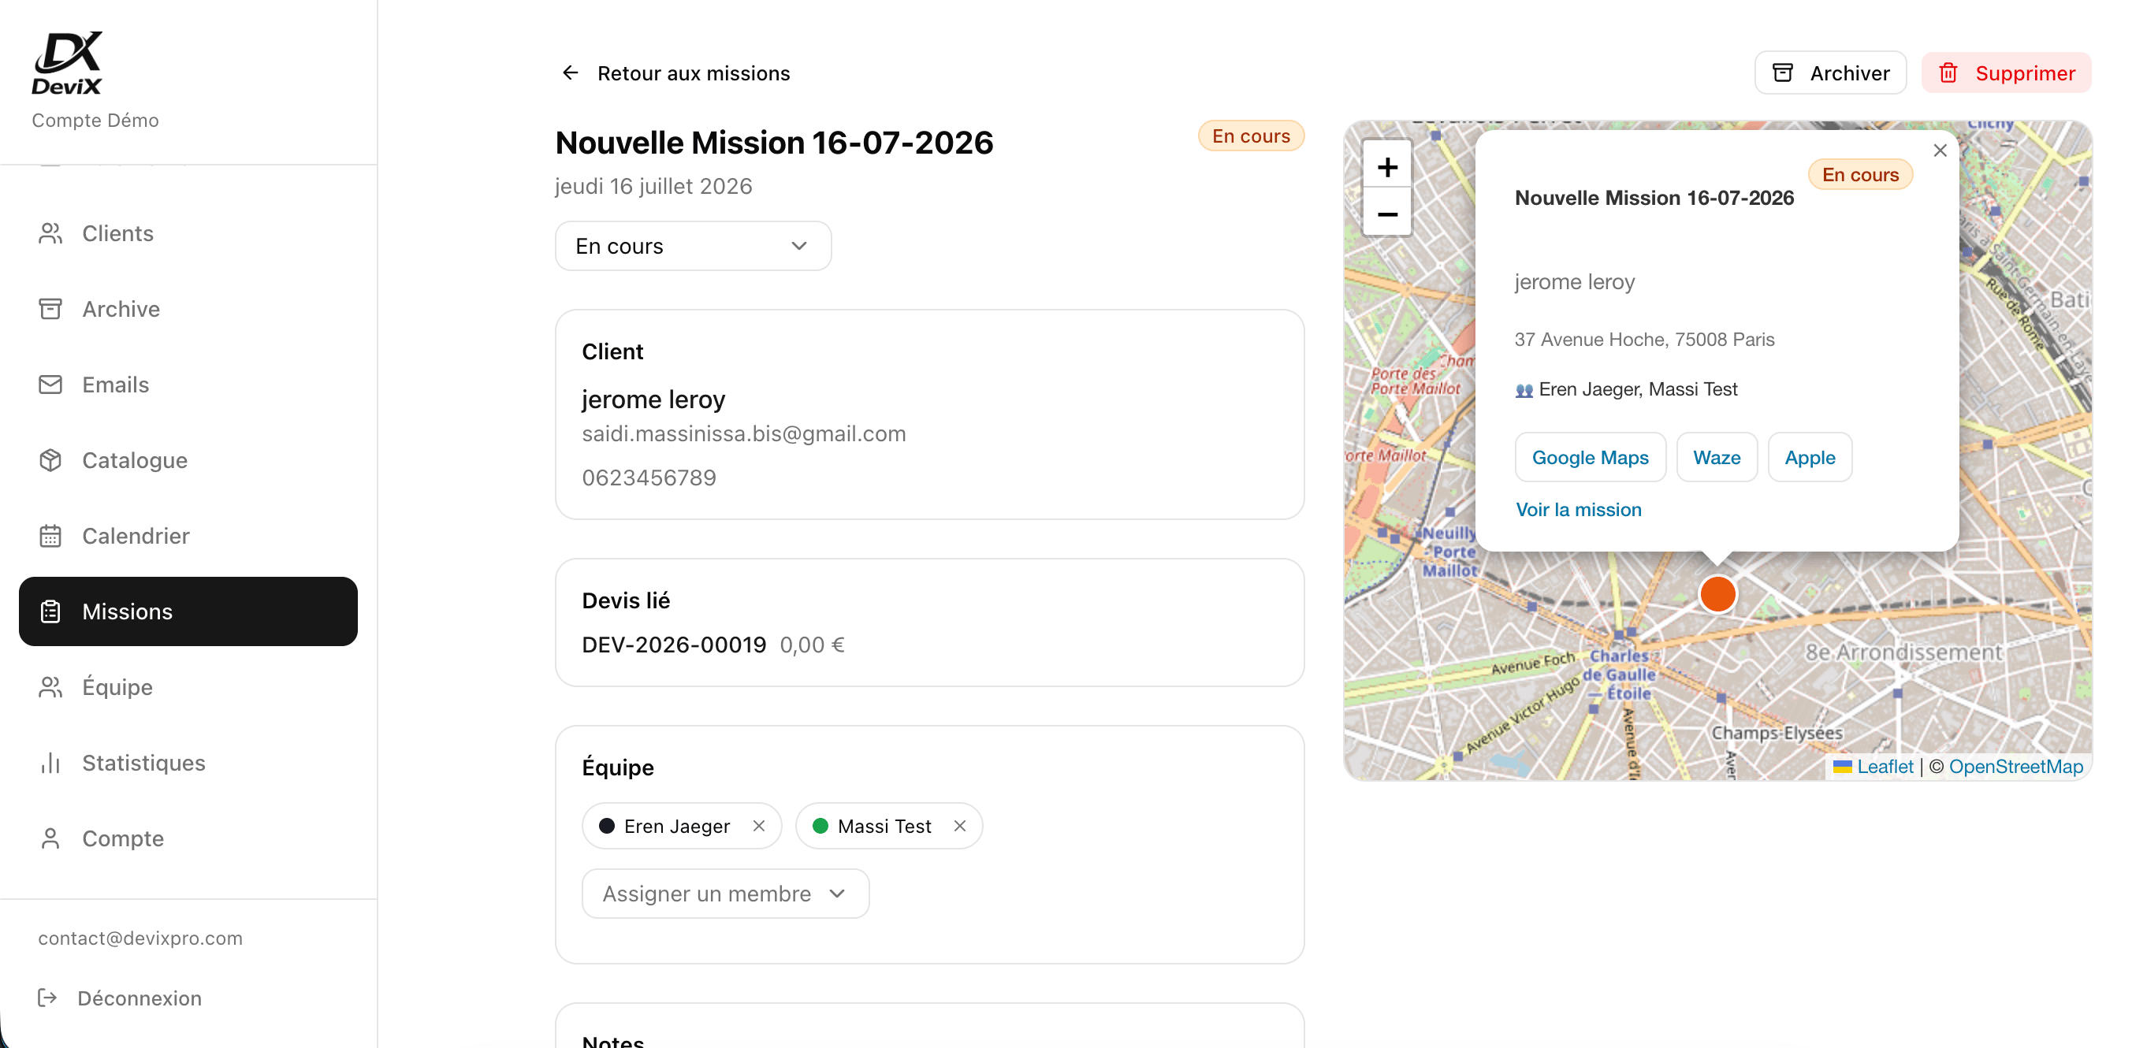Click the DeviX logo
2147x1048 pixels.
point(67,63)
